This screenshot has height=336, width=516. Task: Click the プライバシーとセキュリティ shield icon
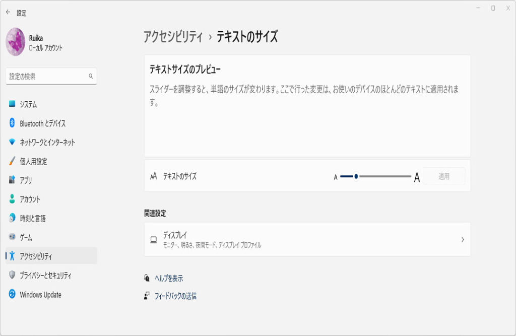tap(12, 275)
